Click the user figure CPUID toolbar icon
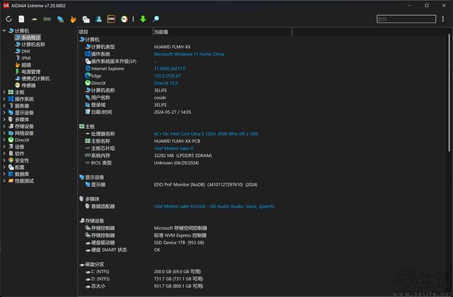 pyautogui.click(x=98, y=19)
